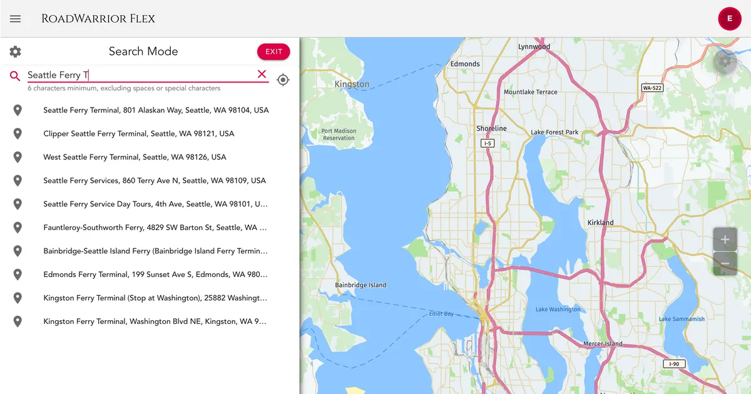Click pin icon for West Seattle Ferry Terminal
Screen dimensions: 751x394
point(18,157)
